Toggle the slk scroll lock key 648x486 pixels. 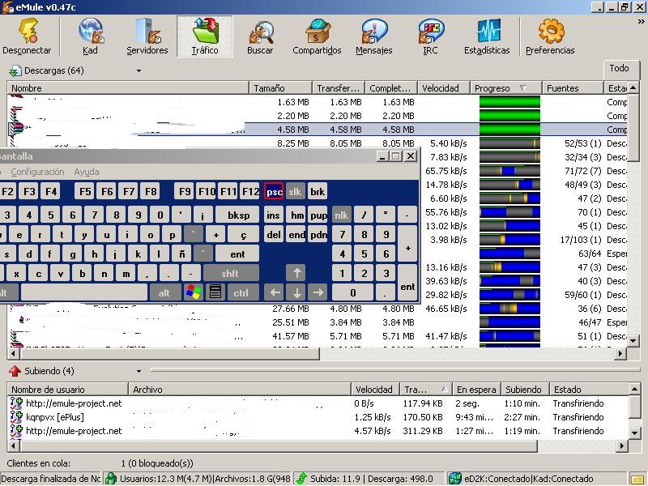tap(295, 192)
